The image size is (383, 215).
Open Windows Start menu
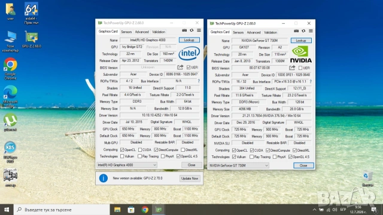tap(7, 210)
